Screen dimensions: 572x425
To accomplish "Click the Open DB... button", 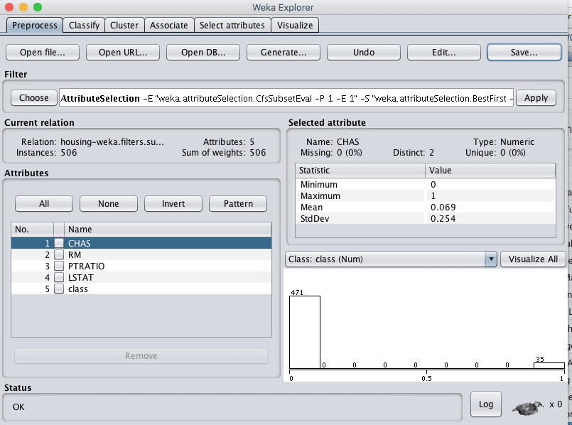I will (203, 52).
